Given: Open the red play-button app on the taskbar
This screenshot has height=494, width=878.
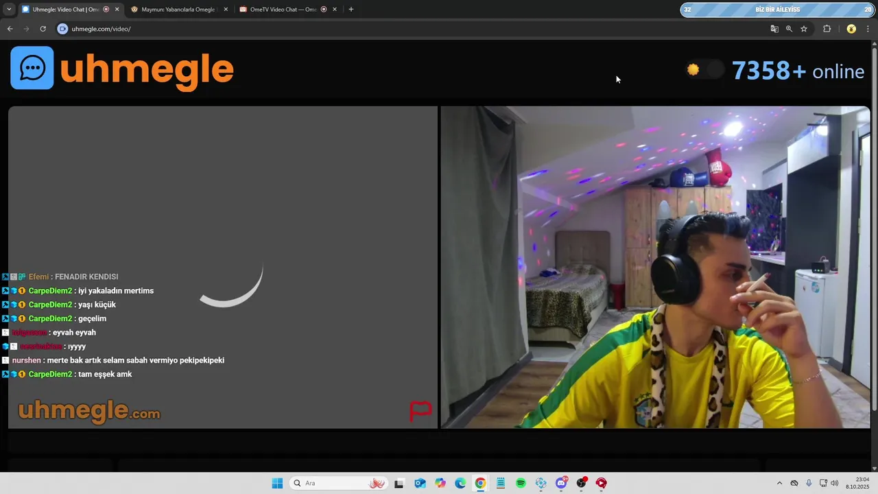Looking at the screenshot, I should [602, 483].
